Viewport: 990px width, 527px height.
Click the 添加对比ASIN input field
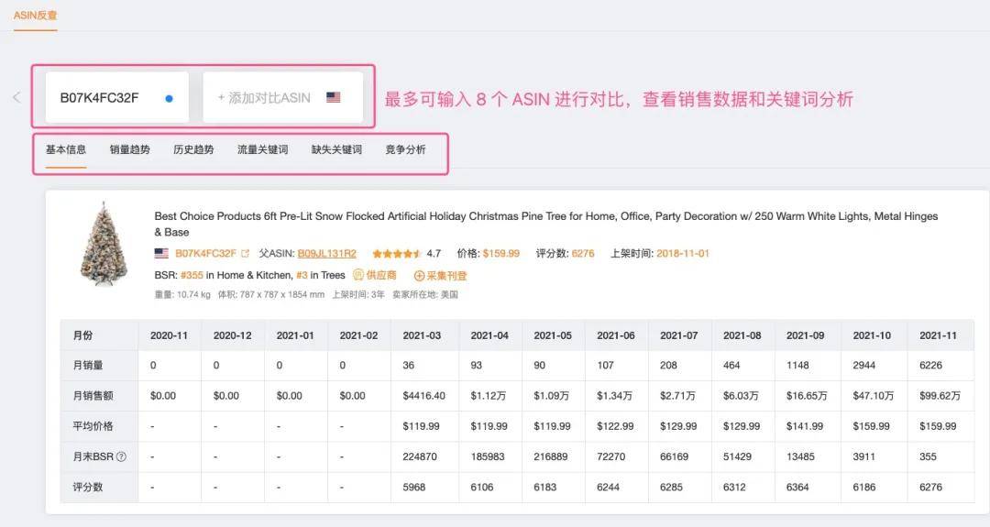[264, 98]
